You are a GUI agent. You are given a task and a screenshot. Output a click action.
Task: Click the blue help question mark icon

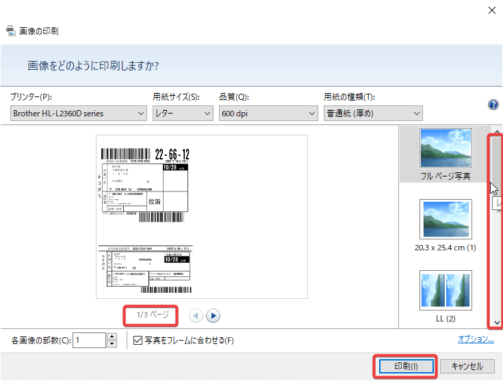click(493, 105)
